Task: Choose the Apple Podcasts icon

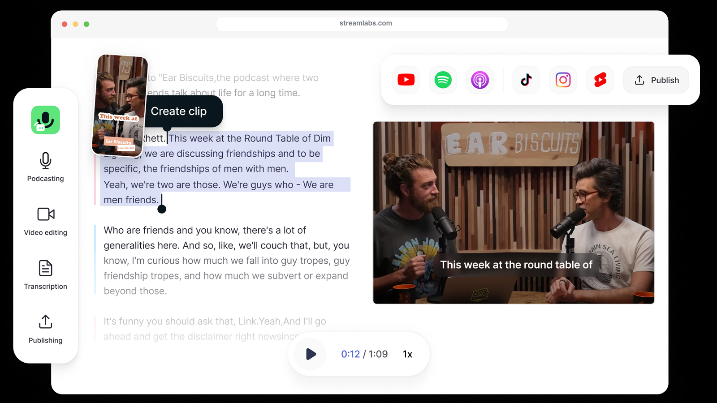Action: pos(480,80)
